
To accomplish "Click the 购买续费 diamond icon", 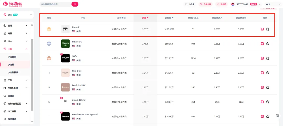I will tap(5, 119).
